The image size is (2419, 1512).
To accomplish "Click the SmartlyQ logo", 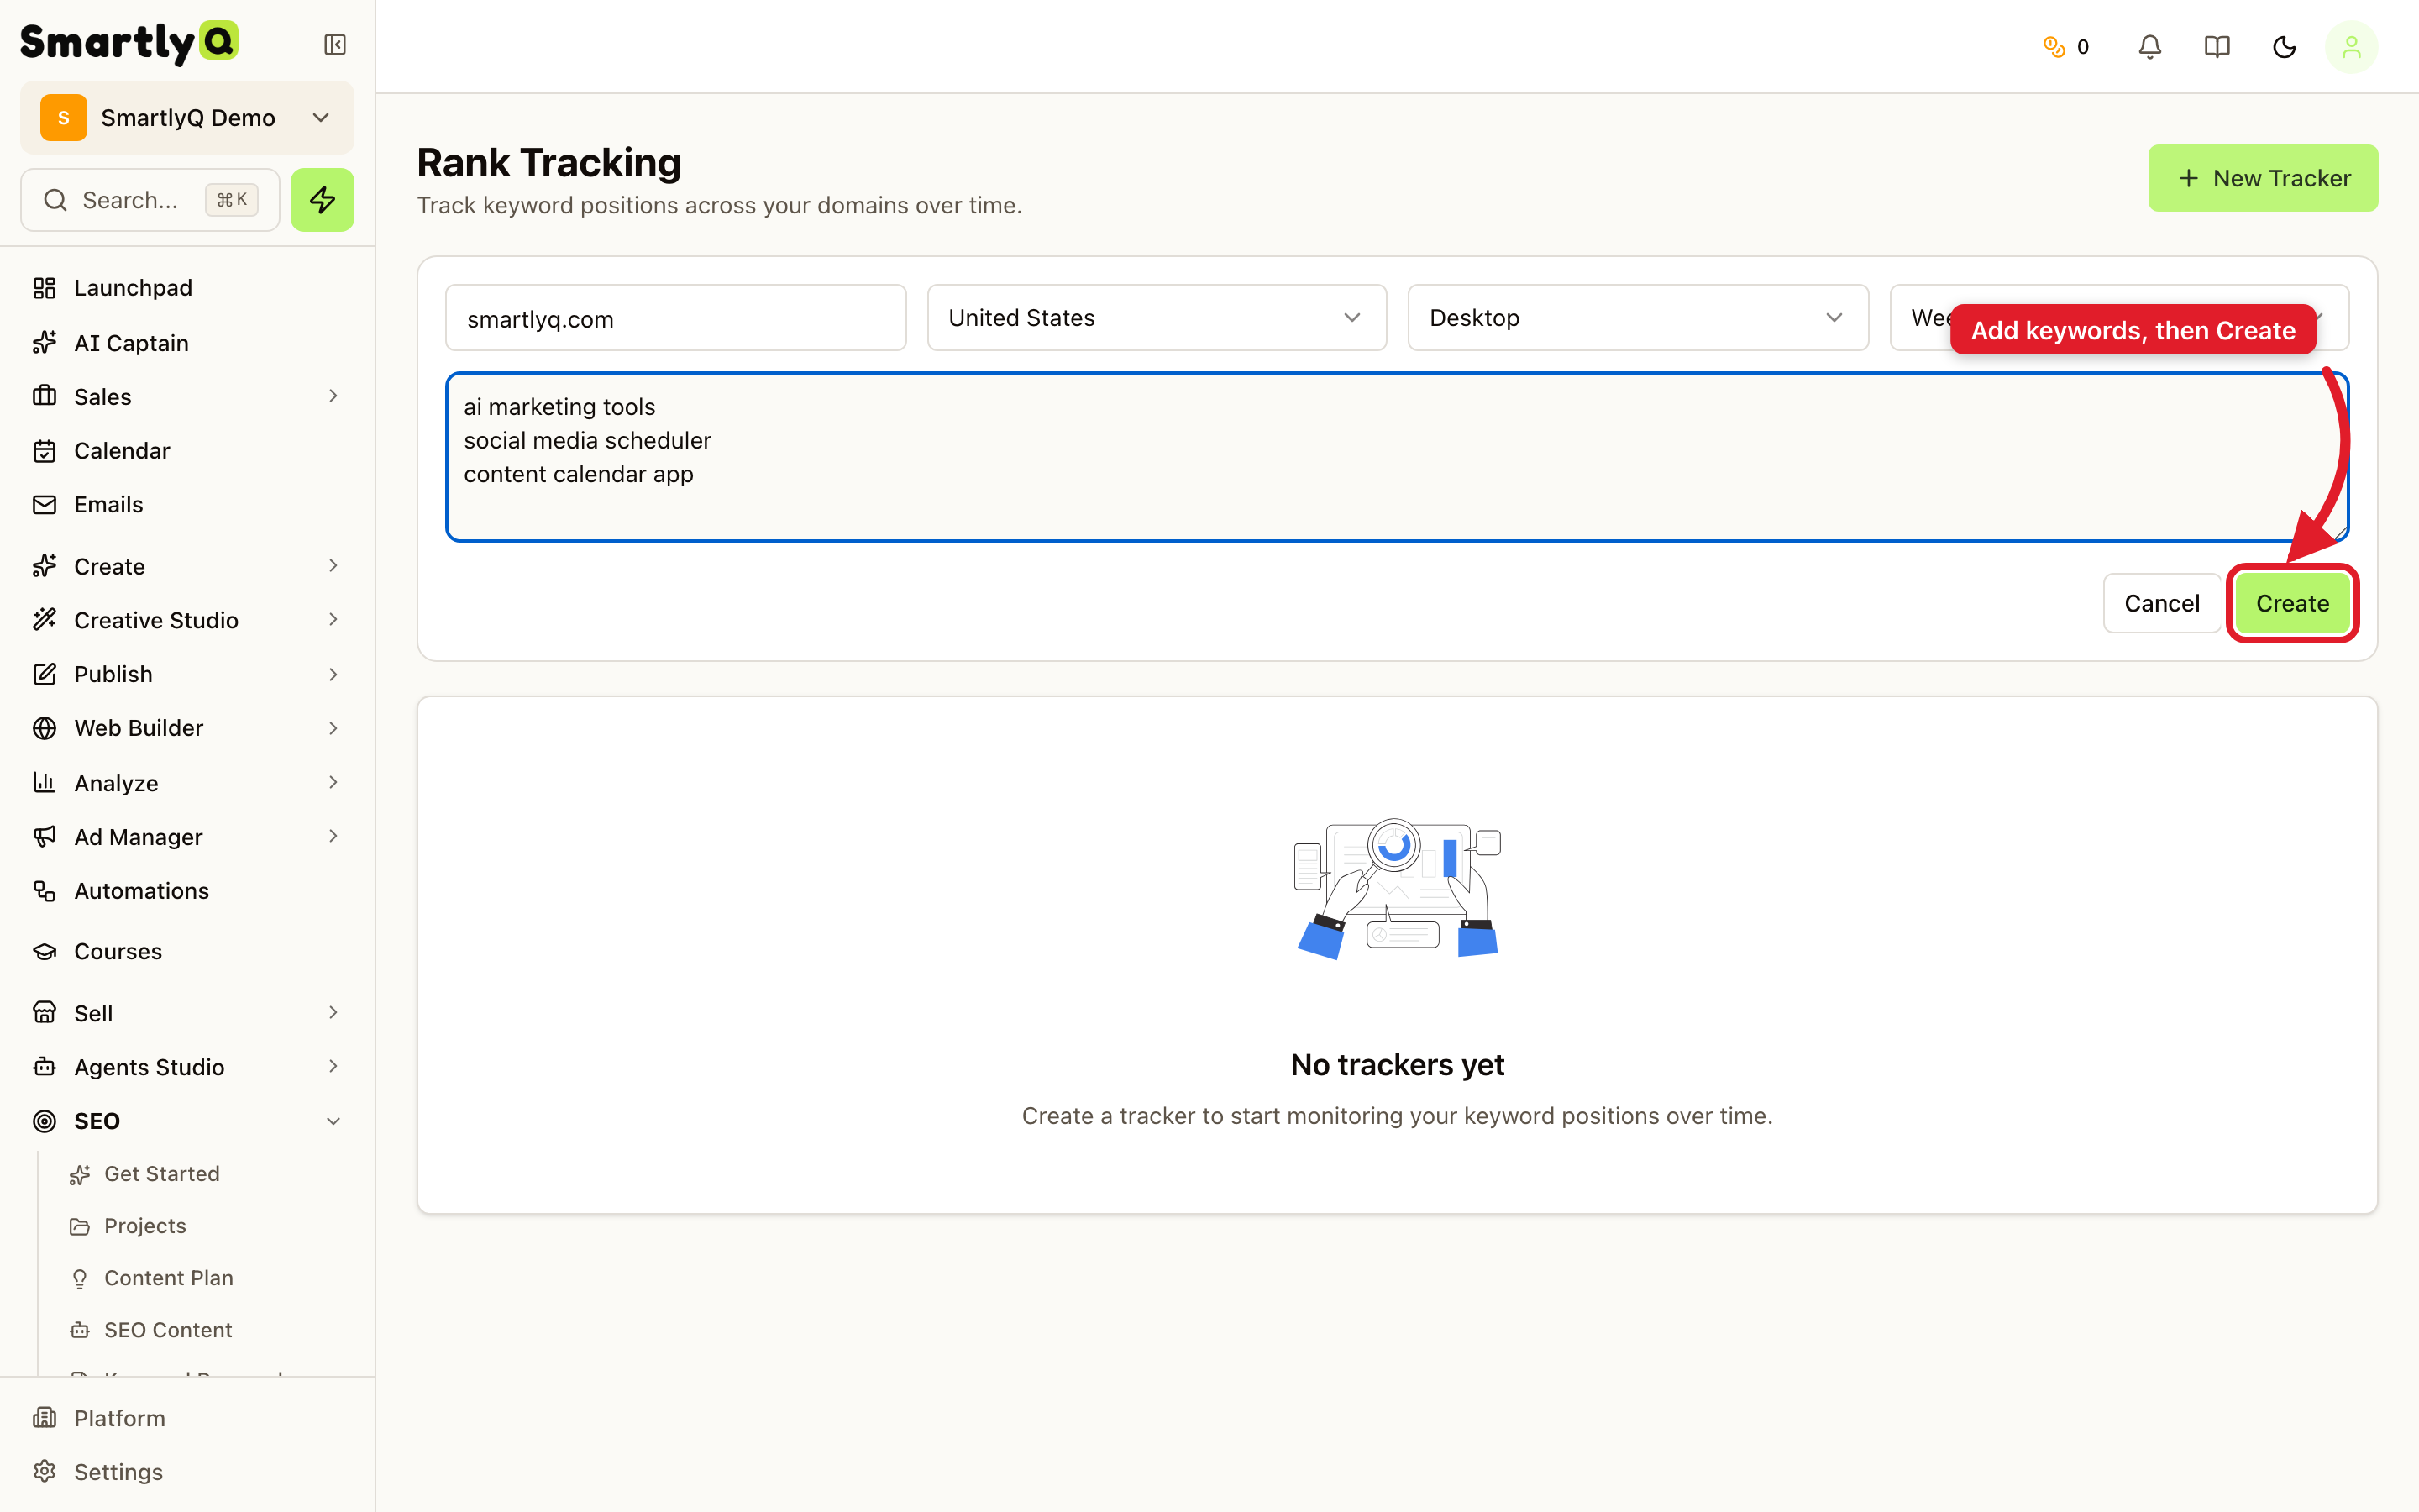I will tap(129, 43).
